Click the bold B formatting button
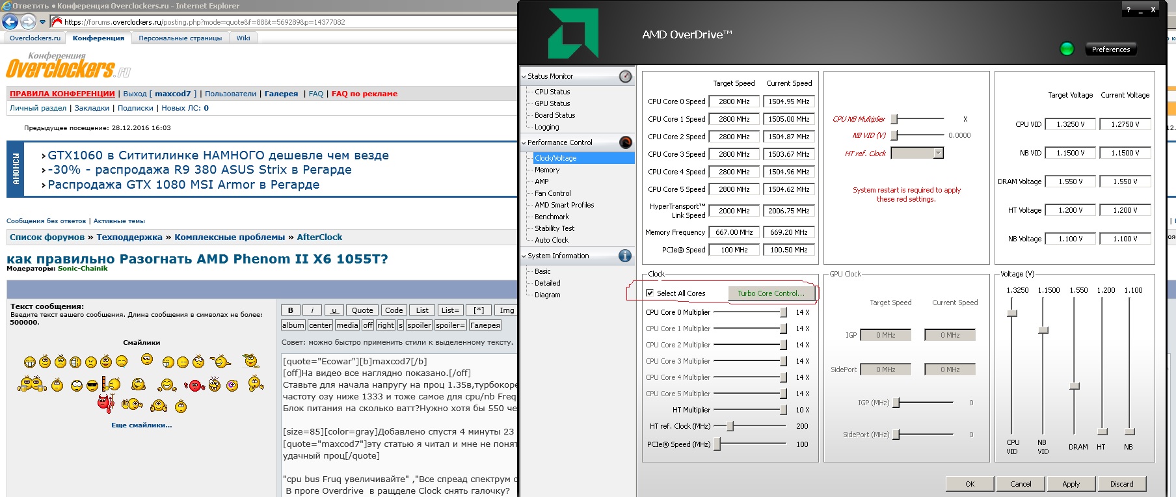 (291, 310)
